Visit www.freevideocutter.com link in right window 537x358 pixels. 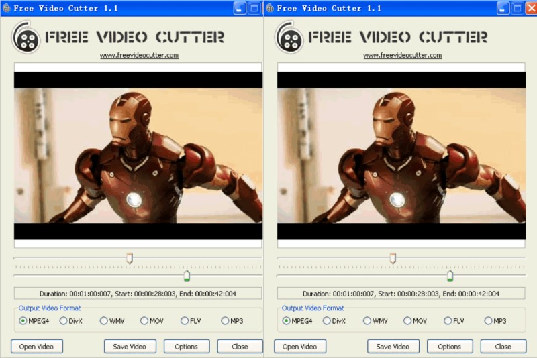click(x=402, y=55)
